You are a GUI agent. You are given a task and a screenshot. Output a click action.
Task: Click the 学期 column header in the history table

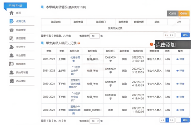pyautogui.click(x=62, y=51)
